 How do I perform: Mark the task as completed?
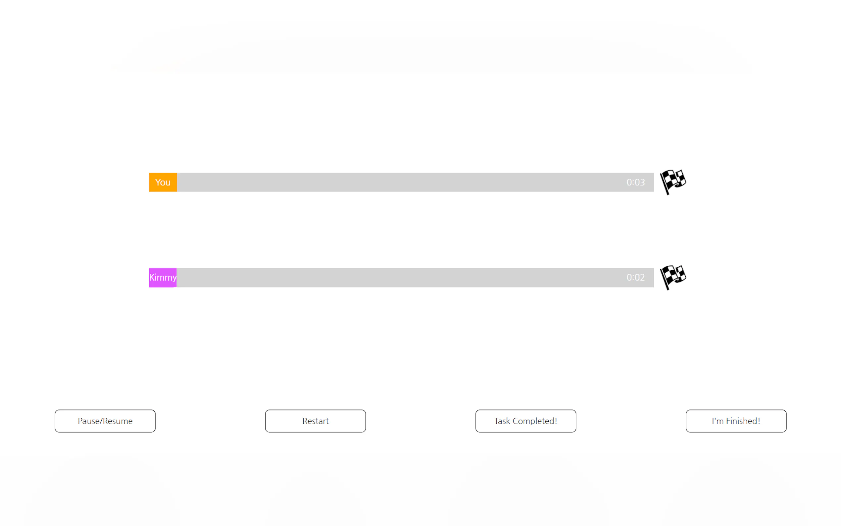(525, 421)
